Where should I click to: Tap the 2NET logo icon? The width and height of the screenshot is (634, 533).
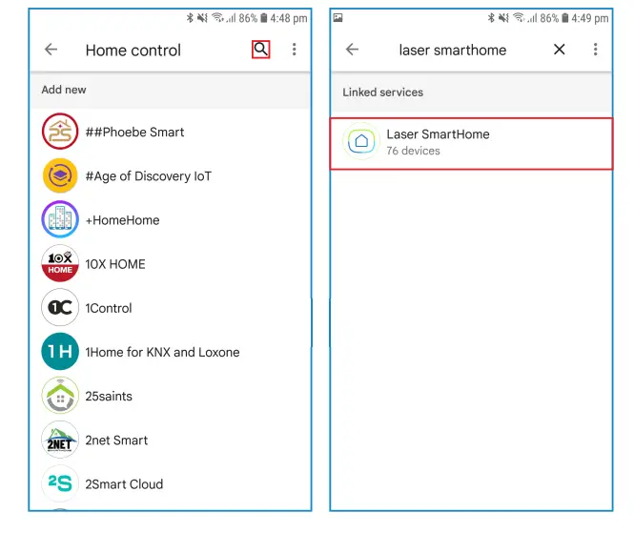coord(60,440)
